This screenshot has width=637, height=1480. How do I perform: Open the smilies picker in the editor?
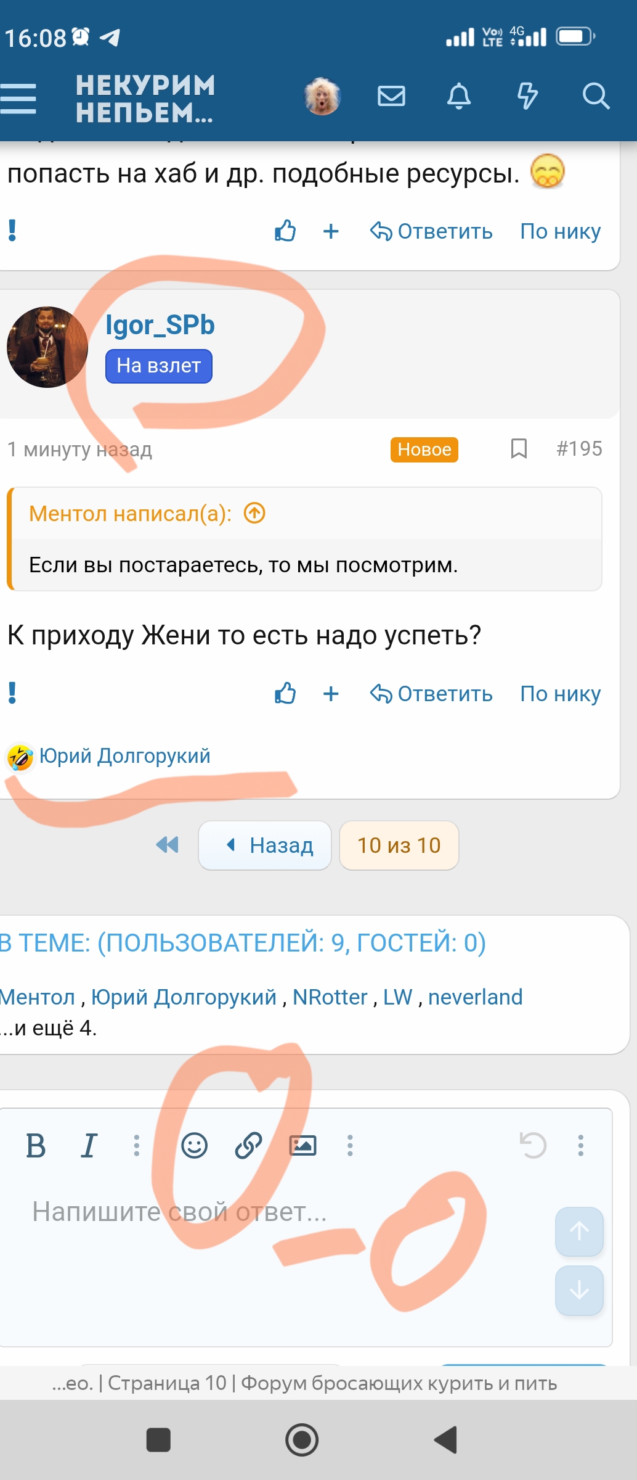(x=194, y=1146)
